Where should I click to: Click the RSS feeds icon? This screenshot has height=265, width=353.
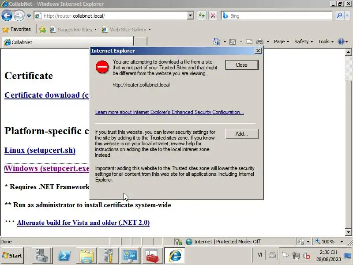coord(233,42)
